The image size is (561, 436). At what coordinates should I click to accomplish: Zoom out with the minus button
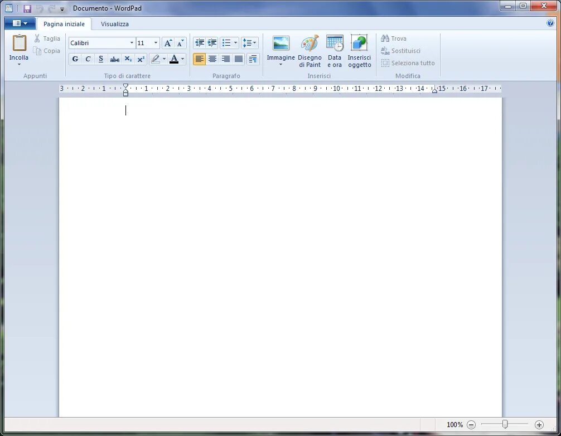[471, 425]
